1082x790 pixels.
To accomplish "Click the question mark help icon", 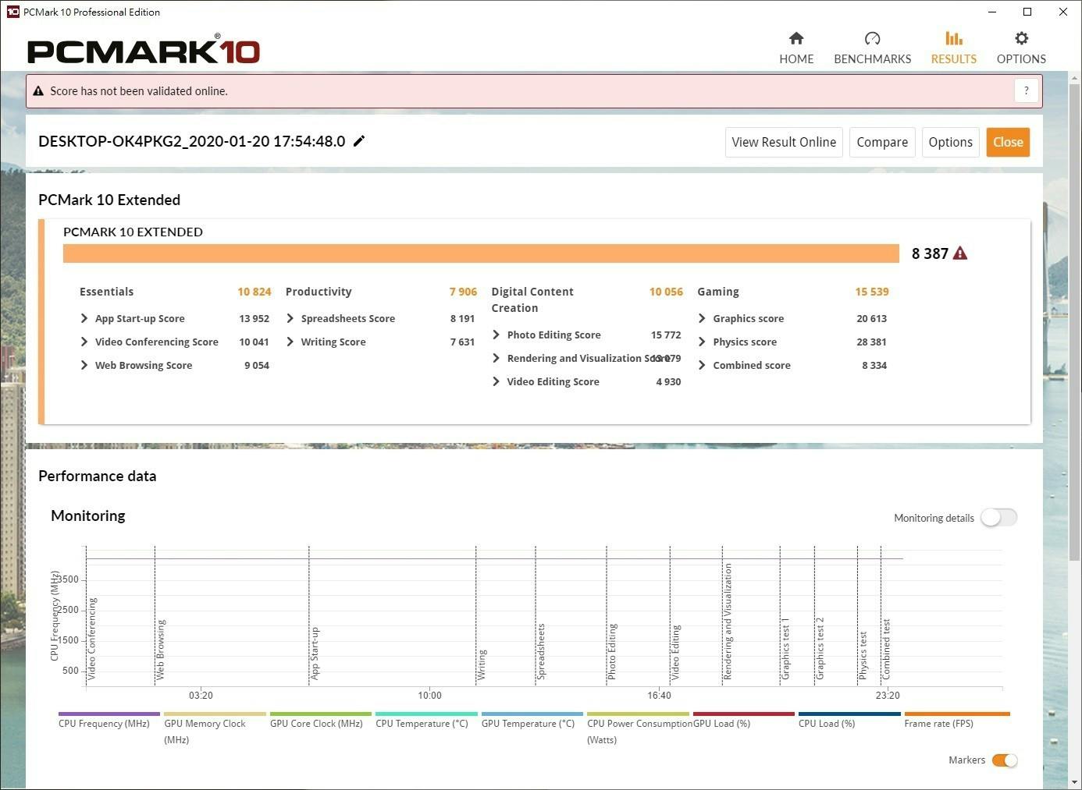I will [x=1027, y=90].
